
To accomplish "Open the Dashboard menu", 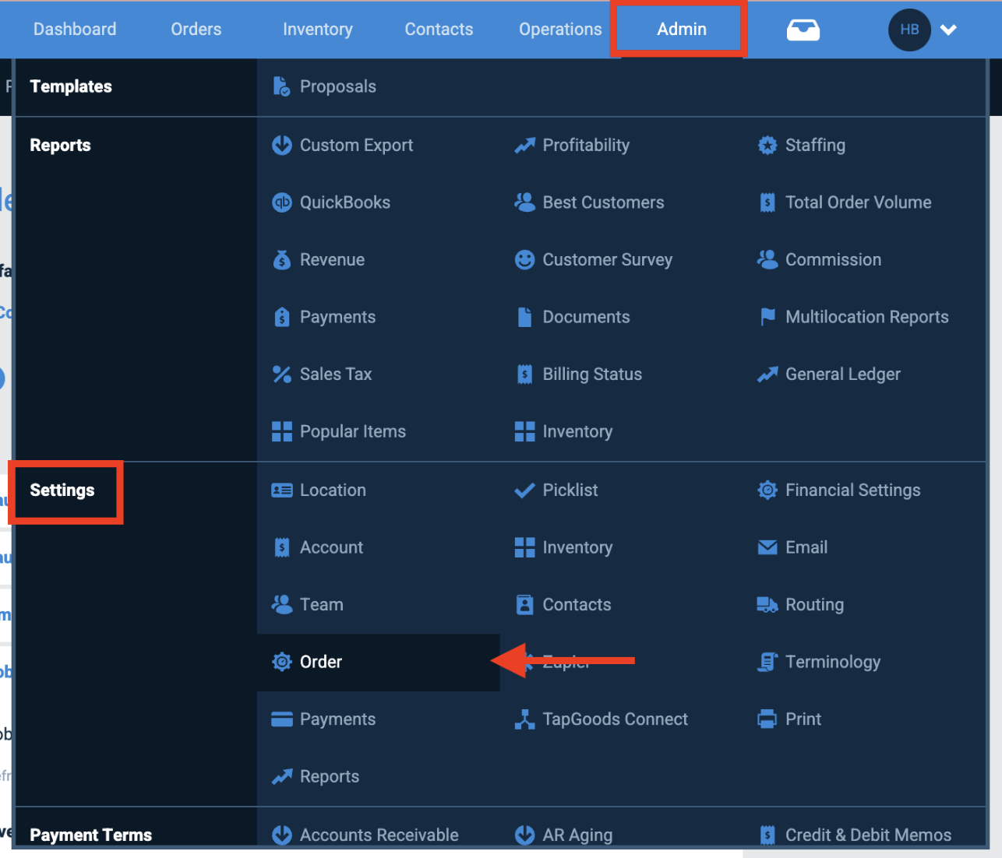I will (x=75, y=29).
